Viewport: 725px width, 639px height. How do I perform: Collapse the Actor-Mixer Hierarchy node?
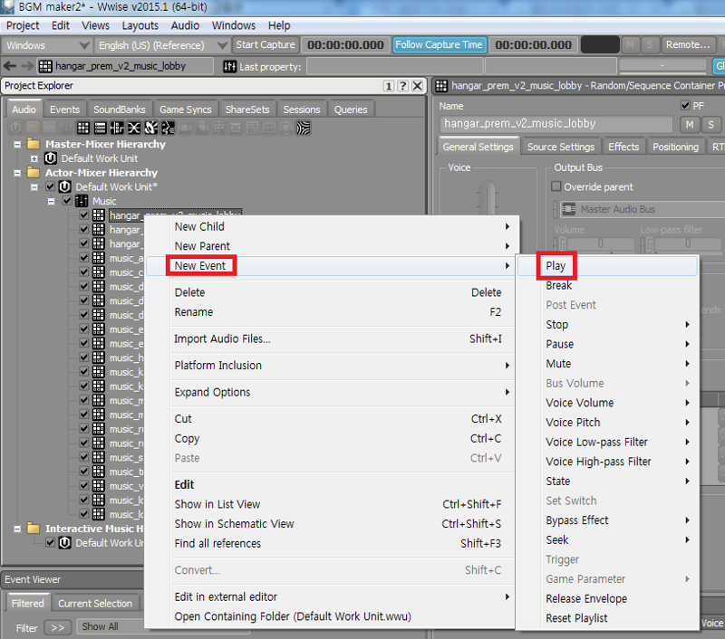coord(17,173)
